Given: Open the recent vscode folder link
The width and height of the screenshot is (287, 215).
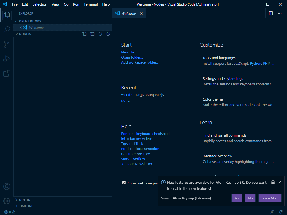Looking at the screenshot, I should [x=127, y=95].
